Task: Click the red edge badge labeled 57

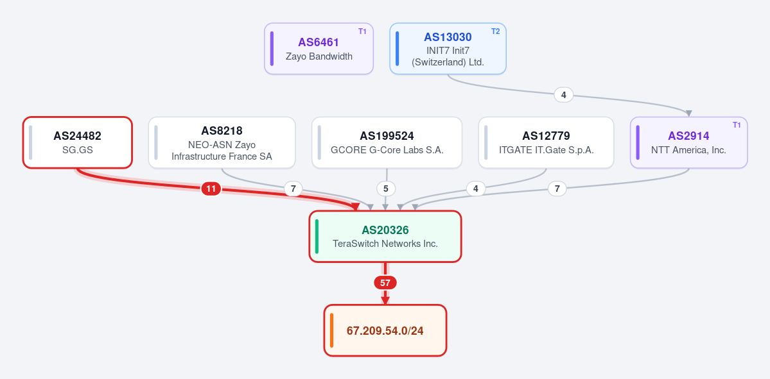Action: [385, 283]
